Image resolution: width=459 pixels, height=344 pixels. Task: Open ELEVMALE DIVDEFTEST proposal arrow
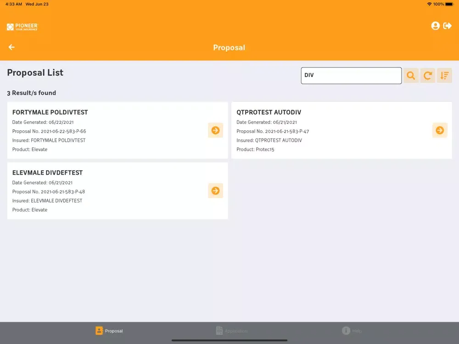pos(215,191)
